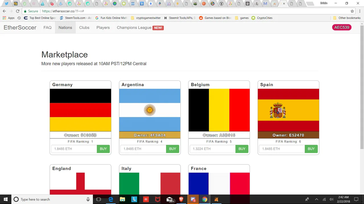Go to the Clubs navigation item

coord(84,27)
